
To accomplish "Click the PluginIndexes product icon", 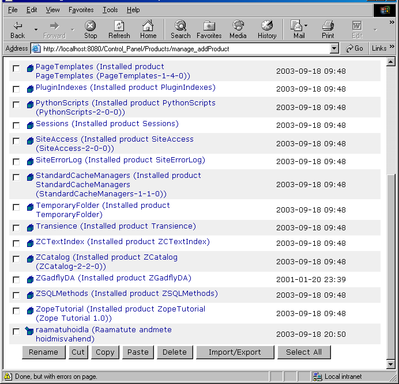I will [30, 89].
